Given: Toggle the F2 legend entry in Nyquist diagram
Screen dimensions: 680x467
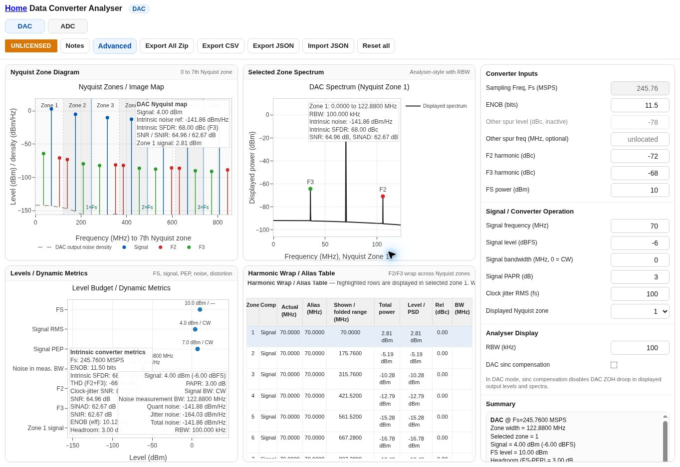Looking at the screenshot, I should [168, 247].
